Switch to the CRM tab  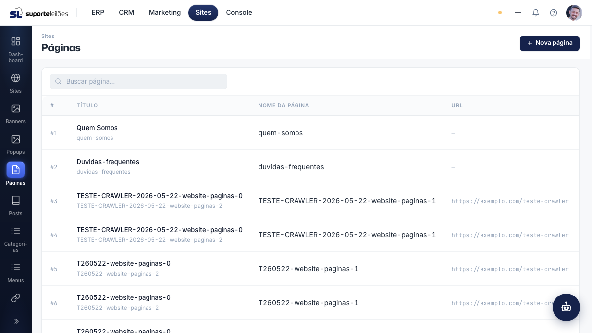click(x=127, y=13)
